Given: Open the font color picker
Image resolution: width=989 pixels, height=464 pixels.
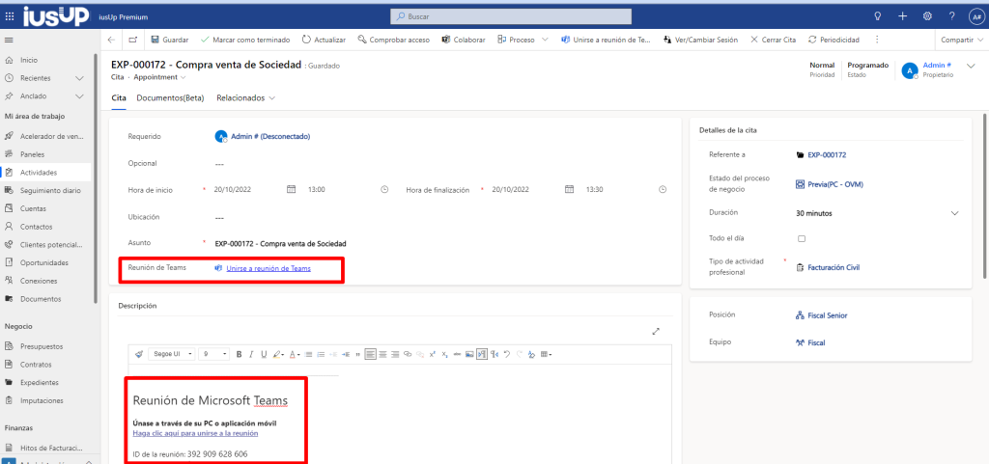Looking at the screenshot, I should (x=295, y=354).
